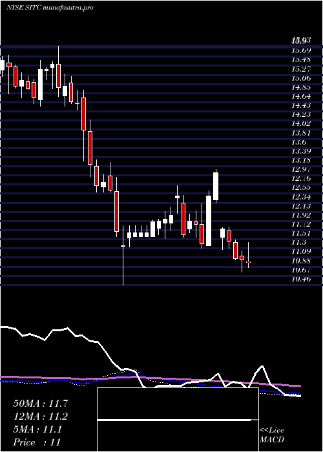323x452 pixels.
Task: Click the 14.64 price axis label
Action: coord(301,96)
